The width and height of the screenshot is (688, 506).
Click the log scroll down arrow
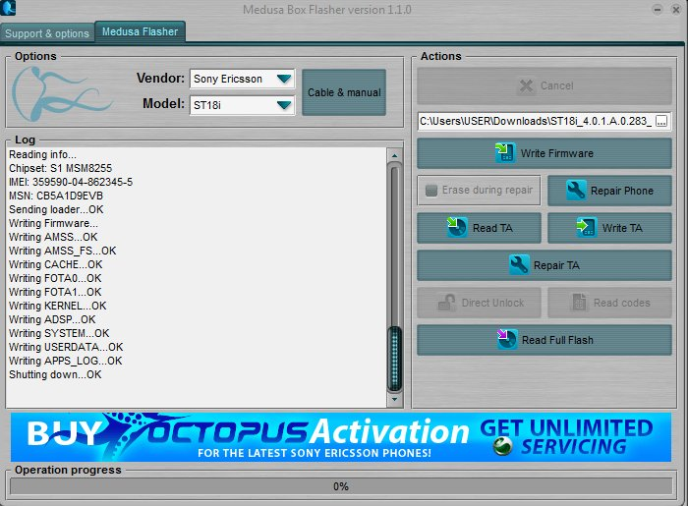[394, 400]
